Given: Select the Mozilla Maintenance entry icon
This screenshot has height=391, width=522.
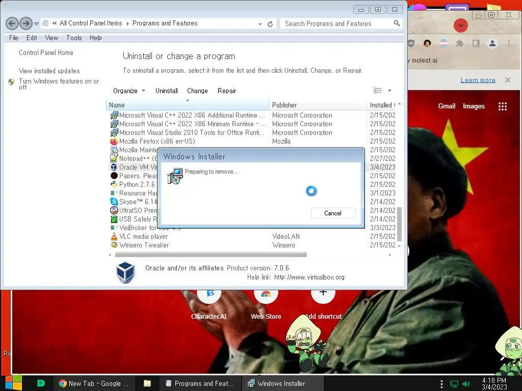Looking at the screenshot, I should click(x=114, y=150).
